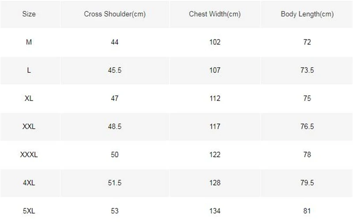
Task: Click the XL size label
Action: click(x=29, y=98)
